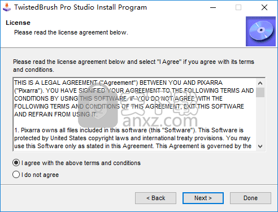Click the "1. Pixarra owns all files" paragraph
The height and width of the screenshot is (212, 278).
click(133, 138)
